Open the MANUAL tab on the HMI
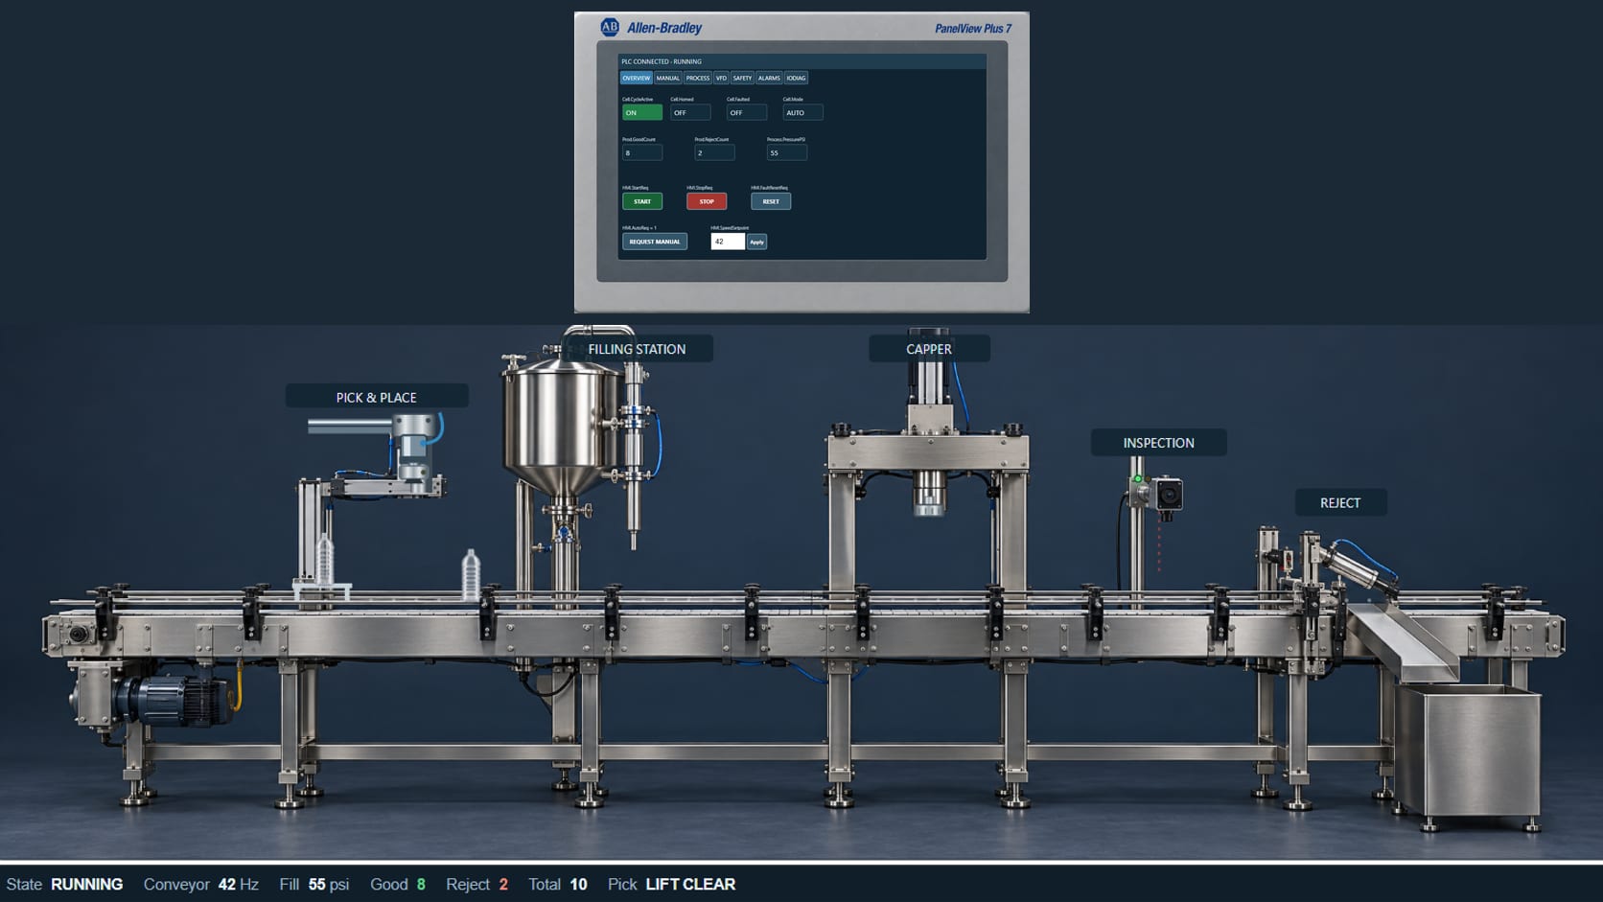Image resolution: width=1603 pixels, height=902 pixels. [x=668, y=78]
